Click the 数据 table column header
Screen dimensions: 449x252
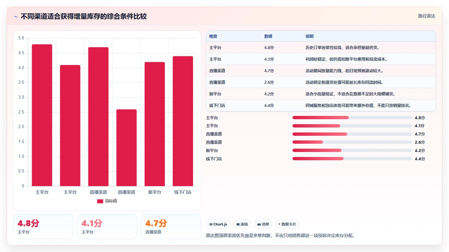[268, 36]
